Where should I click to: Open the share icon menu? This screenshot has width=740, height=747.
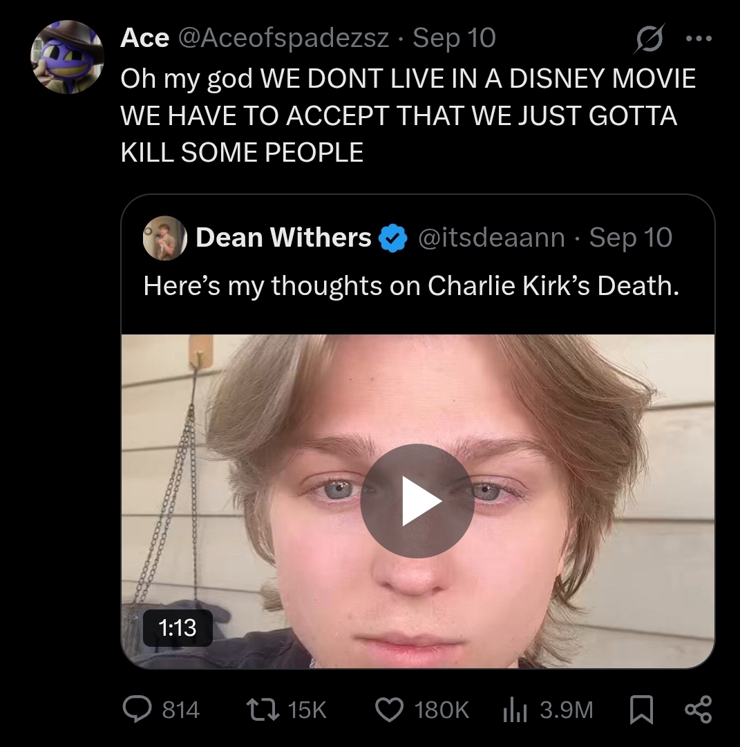(x=697, y=709)
